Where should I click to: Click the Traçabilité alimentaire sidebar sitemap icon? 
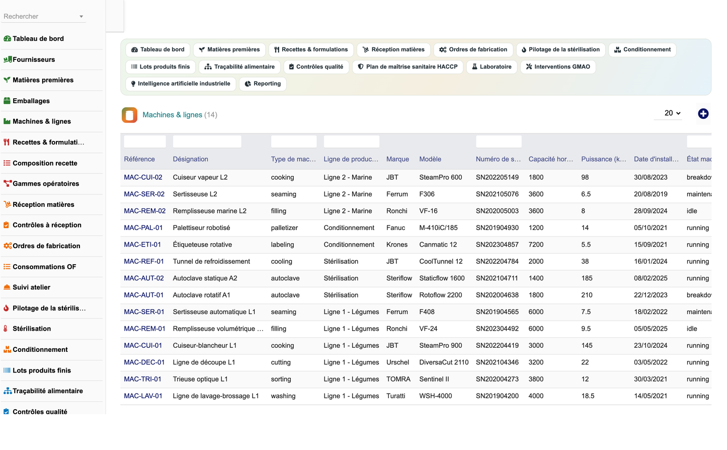[8, 391]
